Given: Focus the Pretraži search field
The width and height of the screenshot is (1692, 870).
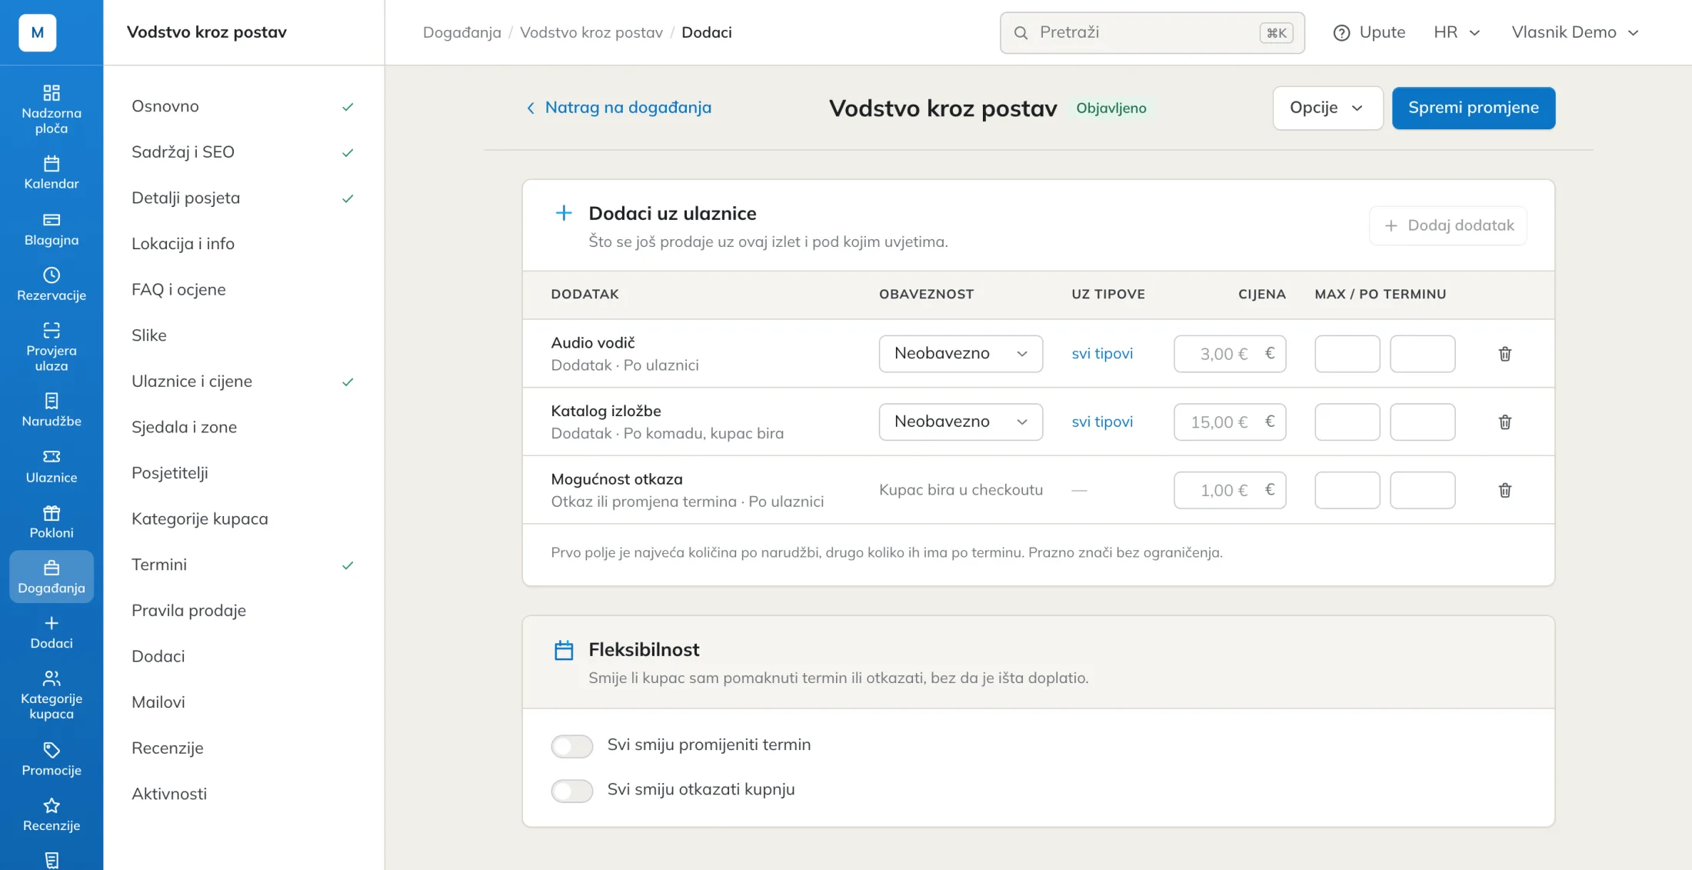Looking at the screenshot, I should click(1152, 32).
